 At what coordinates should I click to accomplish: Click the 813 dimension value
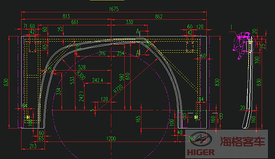coord(66,16)
